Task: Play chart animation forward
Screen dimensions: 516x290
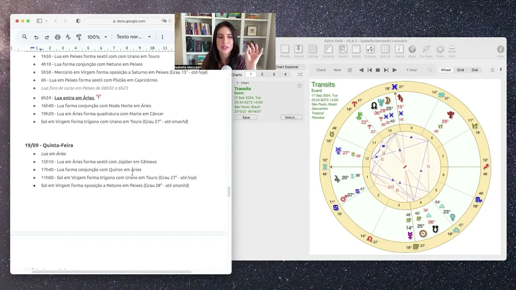Action: tap(395, 70)
